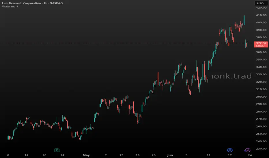Image resolution: width=269 pixels, height=158 pixels.
Task: Click the 350.00 price axis label
Action: [x=261, y=60]
